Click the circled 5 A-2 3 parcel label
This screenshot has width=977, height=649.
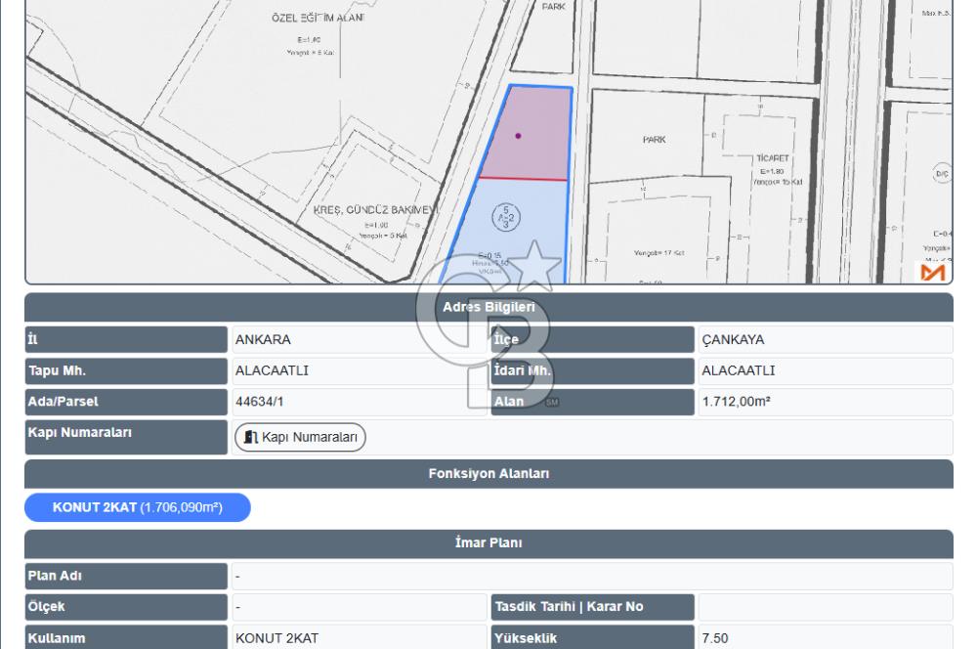click(x=506, y=218)
